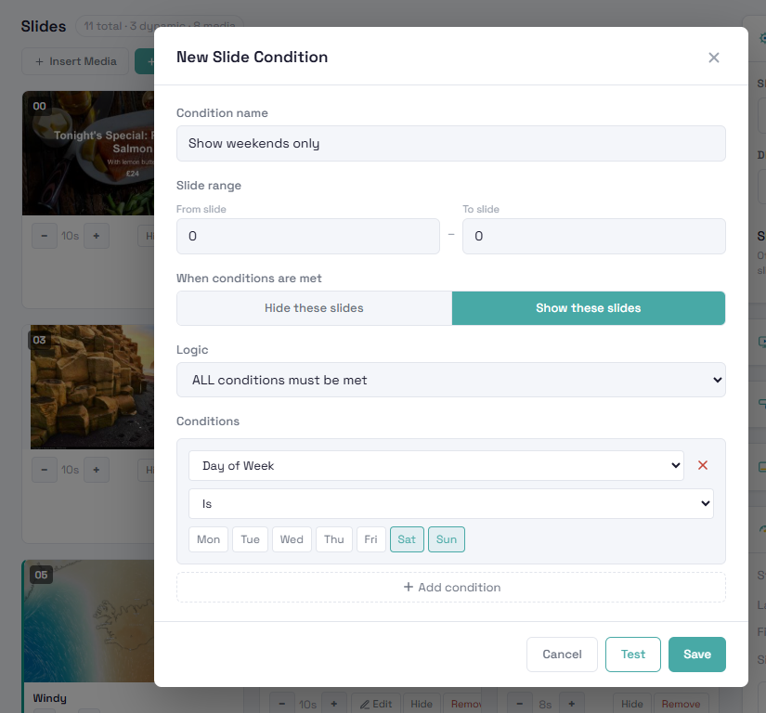The width and height of the screenshot is (766, 713).
Task: Increase duration of slide 03
Action: click(x=97, y=470)
